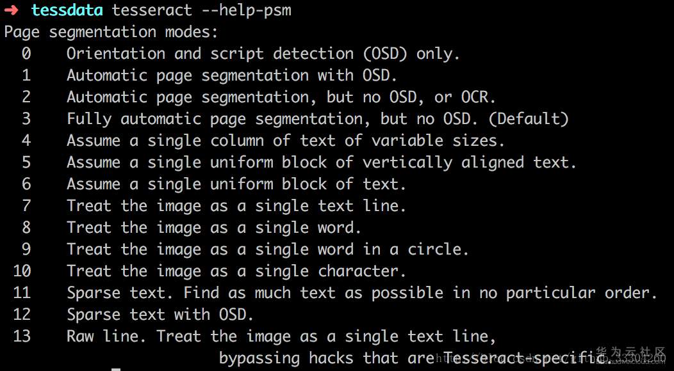Click "Sparse text. Find as much text" line

click(362, 293)
